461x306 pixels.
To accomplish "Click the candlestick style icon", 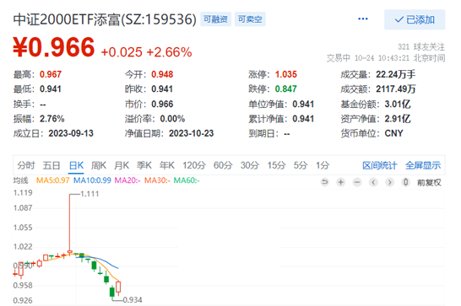I will (406, 182).
